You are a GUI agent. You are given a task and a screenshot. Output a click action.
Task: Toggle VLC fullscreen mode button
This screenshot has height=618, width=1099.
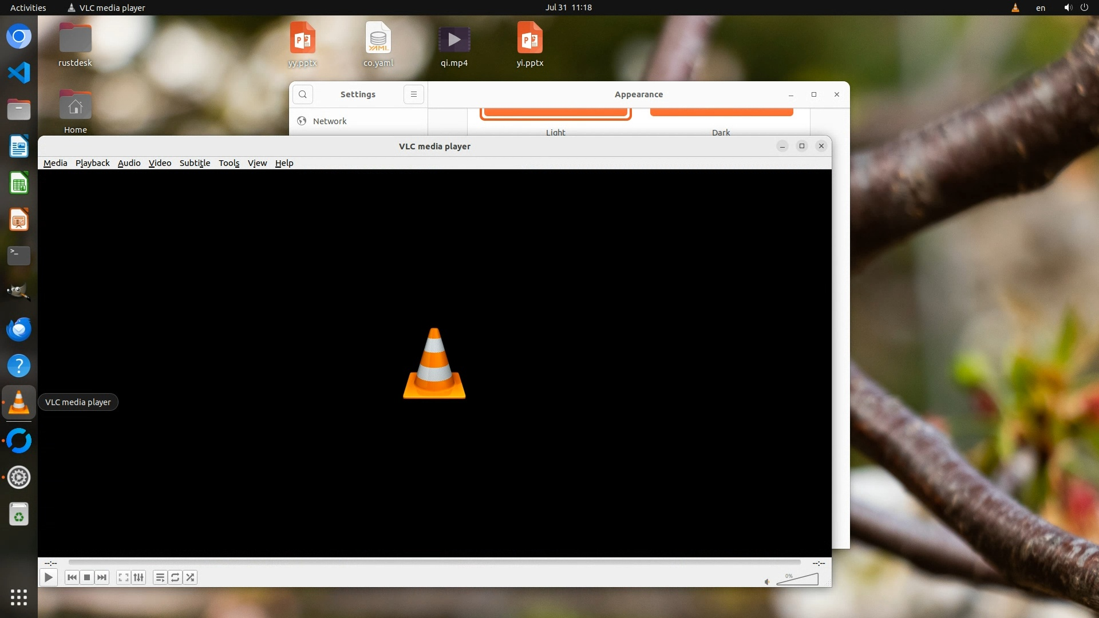pos(123,577)
